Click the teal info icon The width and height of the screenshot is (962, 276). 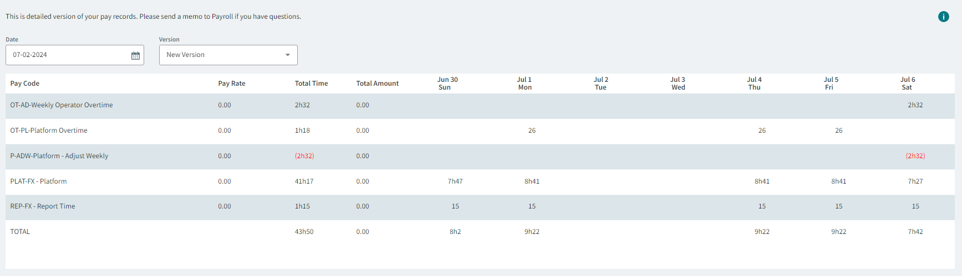click(943, 17)
